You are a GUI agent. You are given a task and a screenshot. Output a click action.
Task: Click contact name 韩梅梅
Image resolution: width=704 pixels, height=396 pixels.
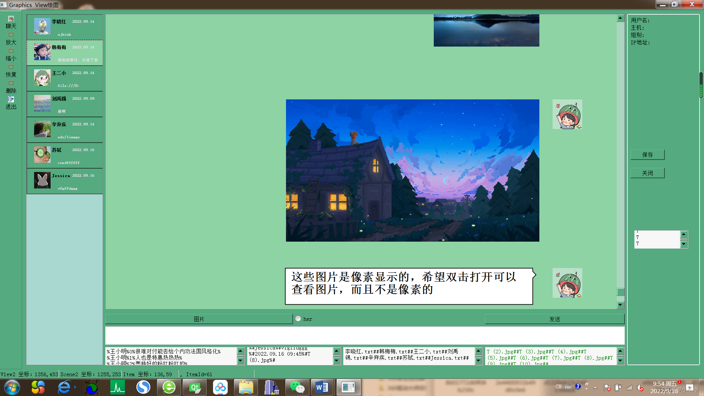pyautogui.click(x=59, y=47)
